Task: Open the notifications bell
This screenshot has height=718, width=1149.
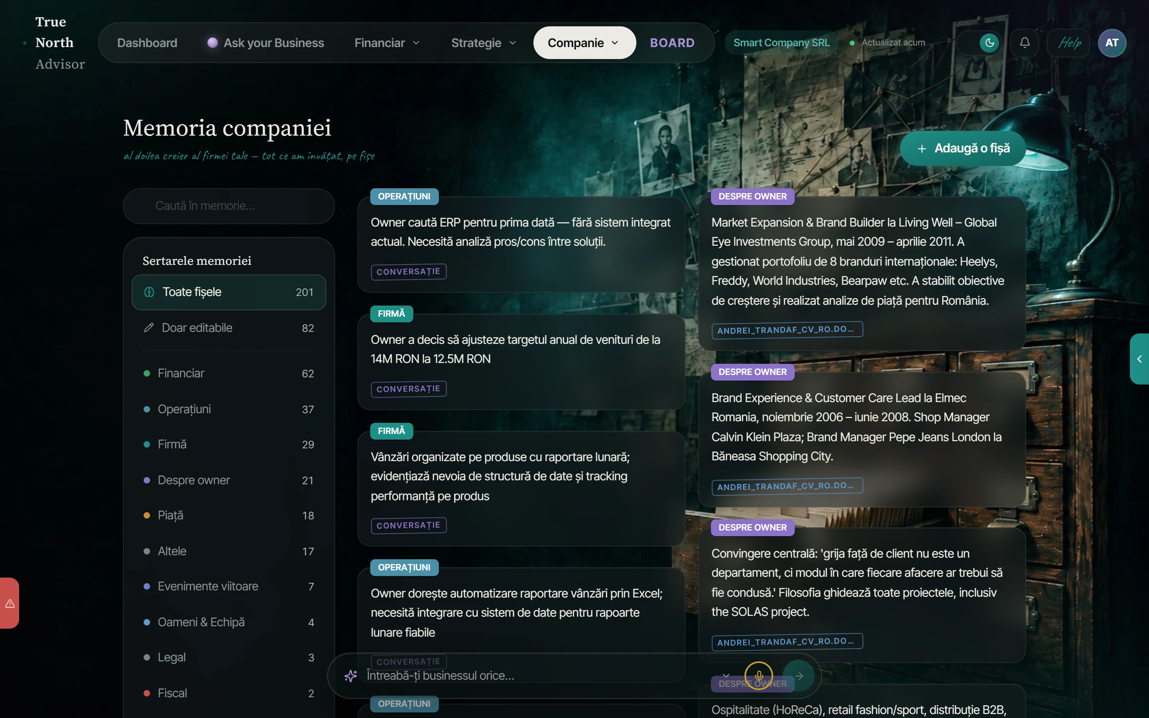Action: [1025, 43]
